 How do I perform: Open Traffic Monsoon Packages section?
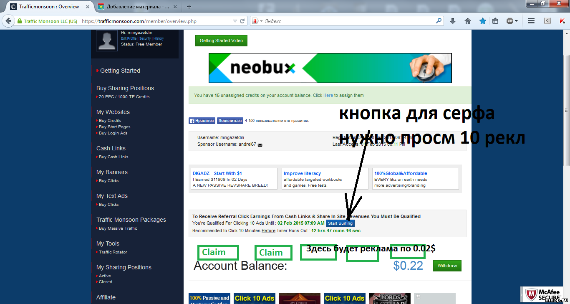point(131,220)
